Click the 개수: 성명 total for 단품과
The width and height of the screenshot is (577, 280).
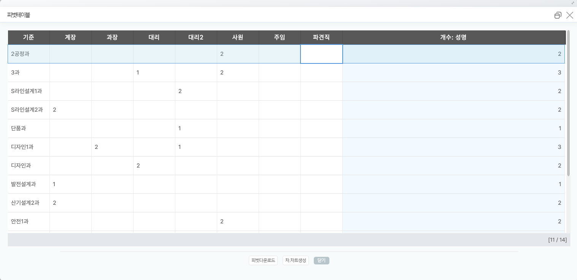click(x=454, y=128)
